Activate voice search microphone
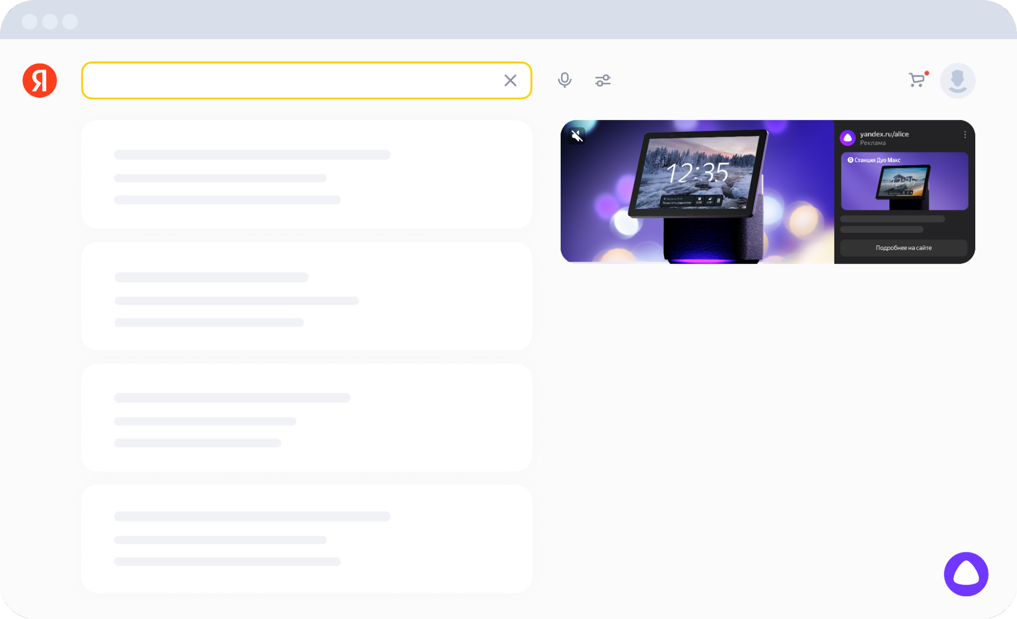 pos(564,80)
